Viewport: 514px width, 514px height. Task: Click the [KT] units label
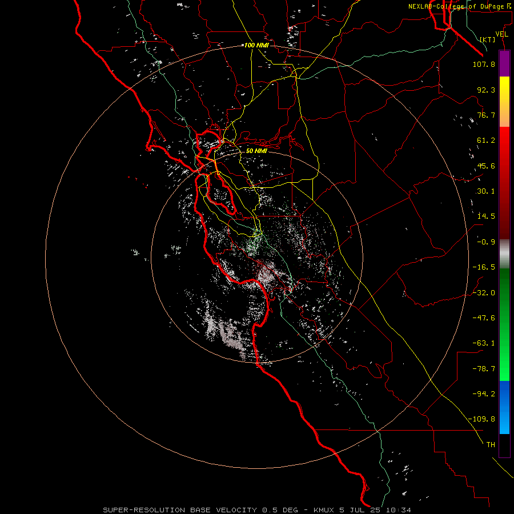coord(488,39)
